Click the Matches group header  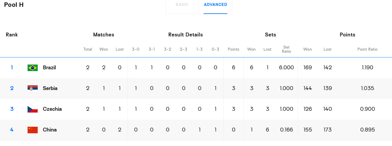pos(104,35)
